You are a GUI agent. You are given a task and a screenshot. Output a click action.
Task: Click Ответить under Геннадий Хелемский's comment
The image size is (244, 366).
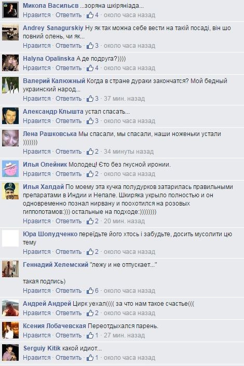coord(69,291)
